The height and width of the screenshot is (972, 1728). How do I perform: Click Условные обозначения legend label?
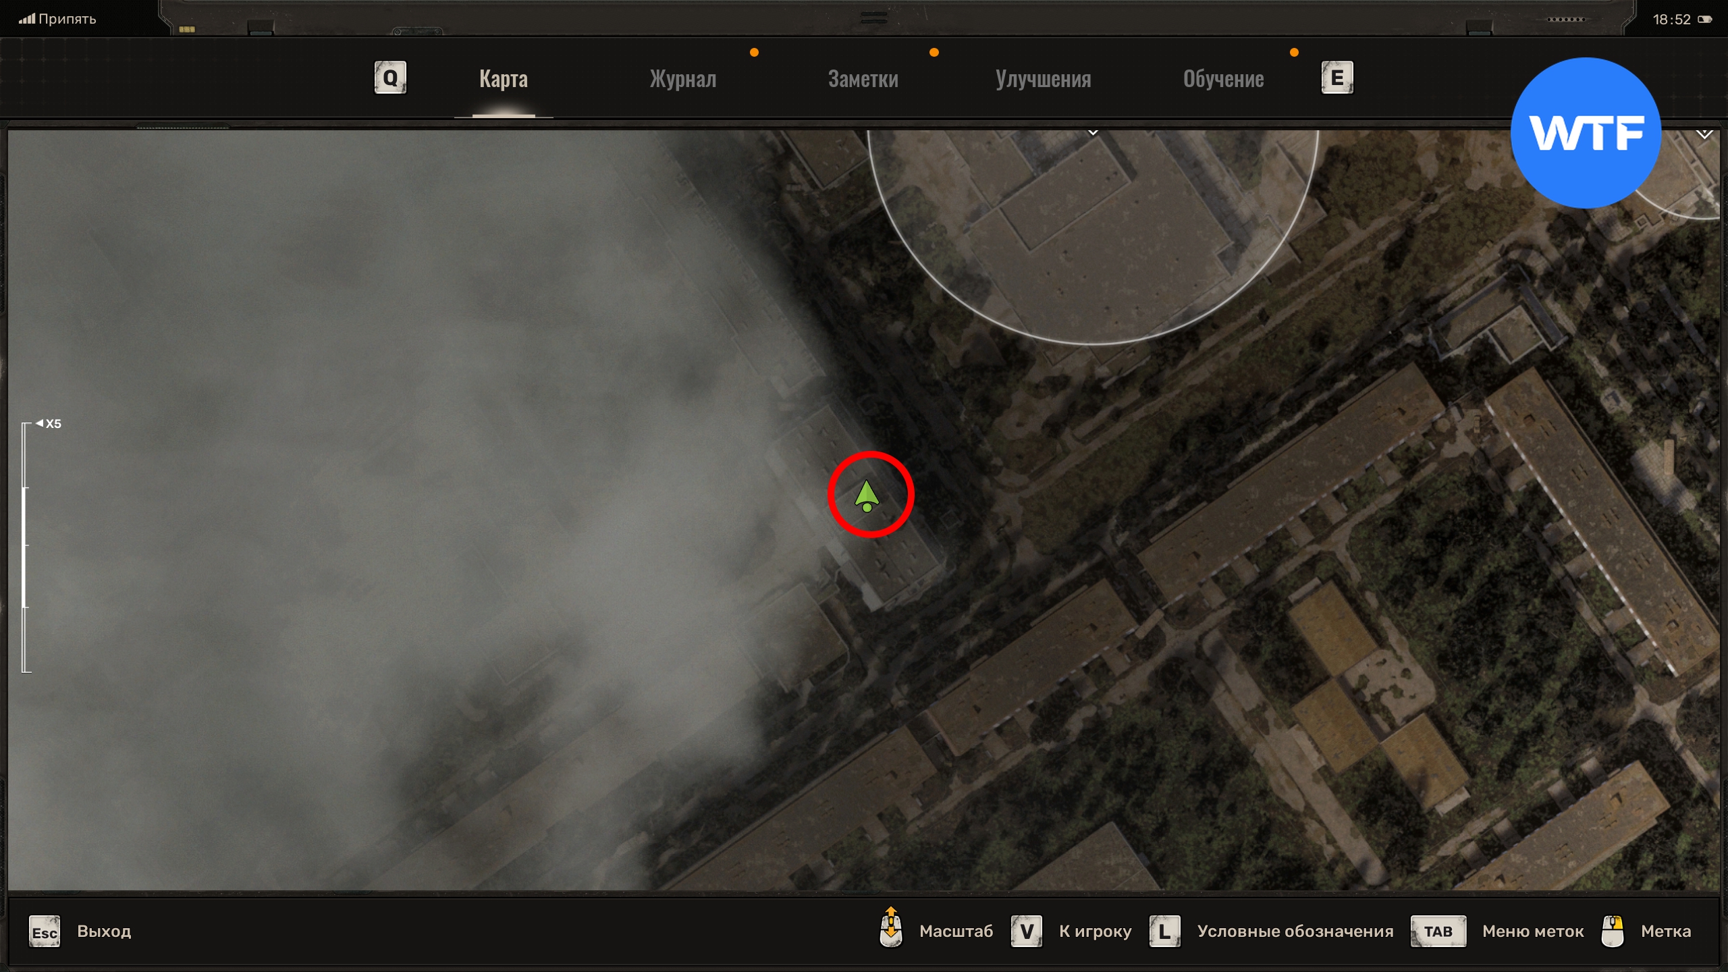[x=1295, y=932]
